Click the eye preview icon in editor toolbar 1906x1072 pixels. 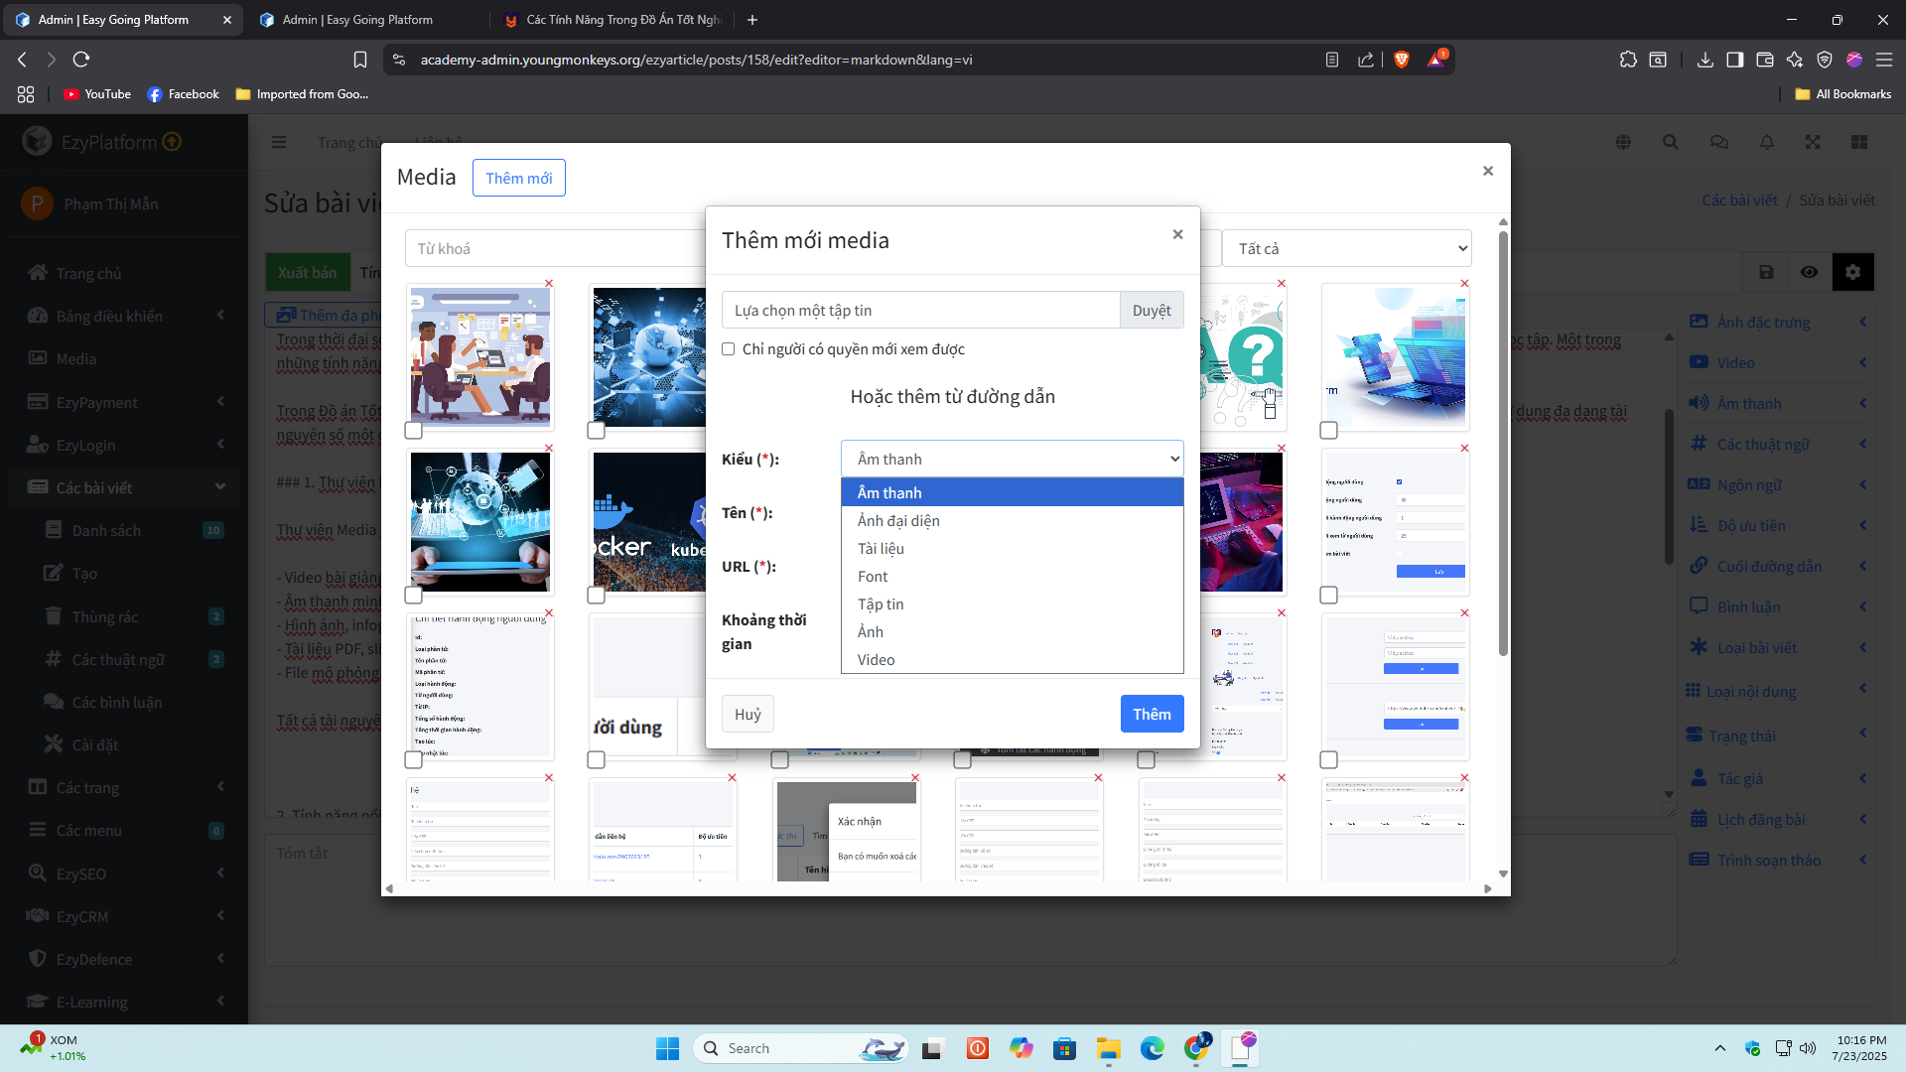1809,272
